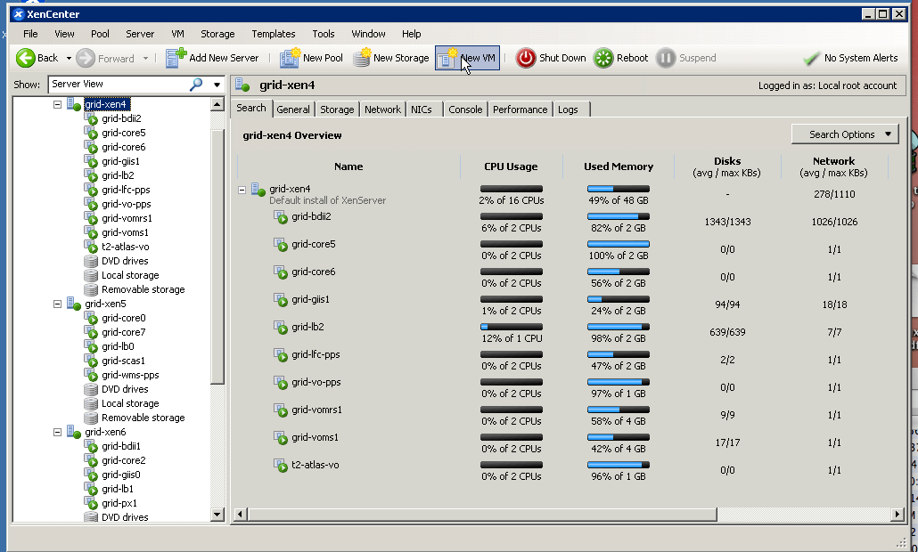This screenshot has width=918, height=552.
Task: Click the grid-xen6 server icon in tree
Action: [74, 432]
